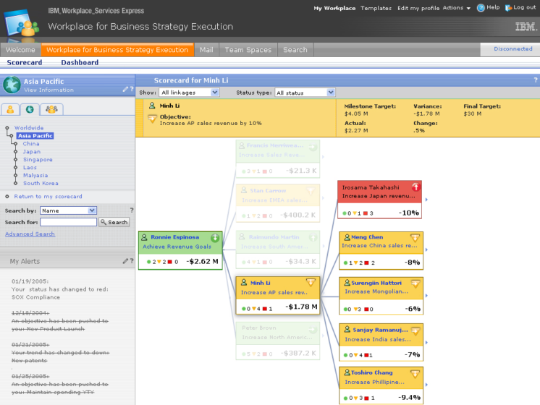Image resolution: width=540 pixels, height=405 pixels.
Task: Expand arrow right of Sanjay Ramanuj card
Action: pyautogui.click(x=426, y=342)
